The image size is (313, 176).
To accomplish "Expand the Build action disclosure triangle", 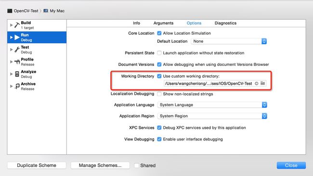I will pos(12,25).
